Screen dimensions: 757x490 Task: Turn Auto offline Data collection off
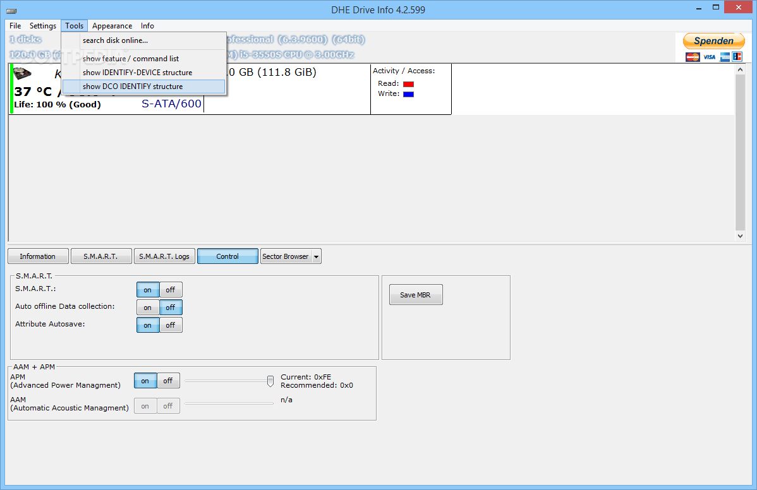tap(171, 308)
